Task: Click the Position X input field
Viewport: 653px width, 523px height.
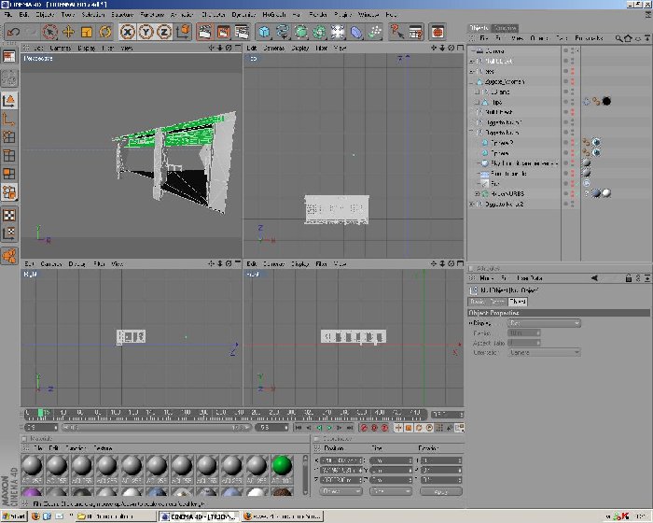Action: tap(342, 460)
